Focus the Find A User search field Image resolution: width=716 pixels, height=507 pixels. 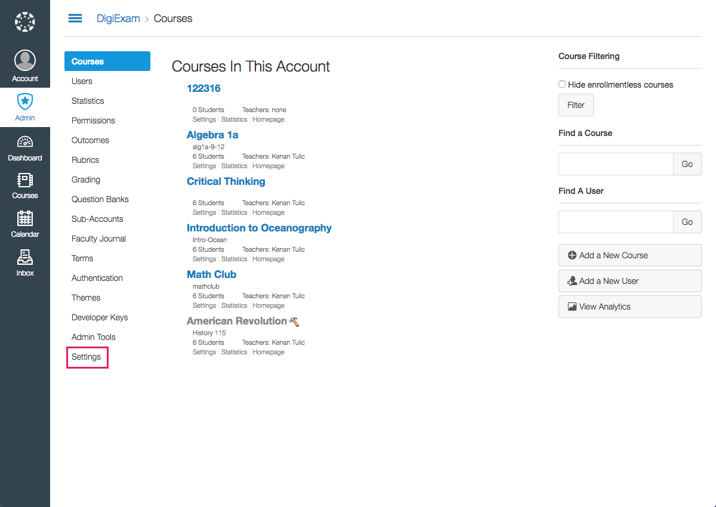coord(616,222)
